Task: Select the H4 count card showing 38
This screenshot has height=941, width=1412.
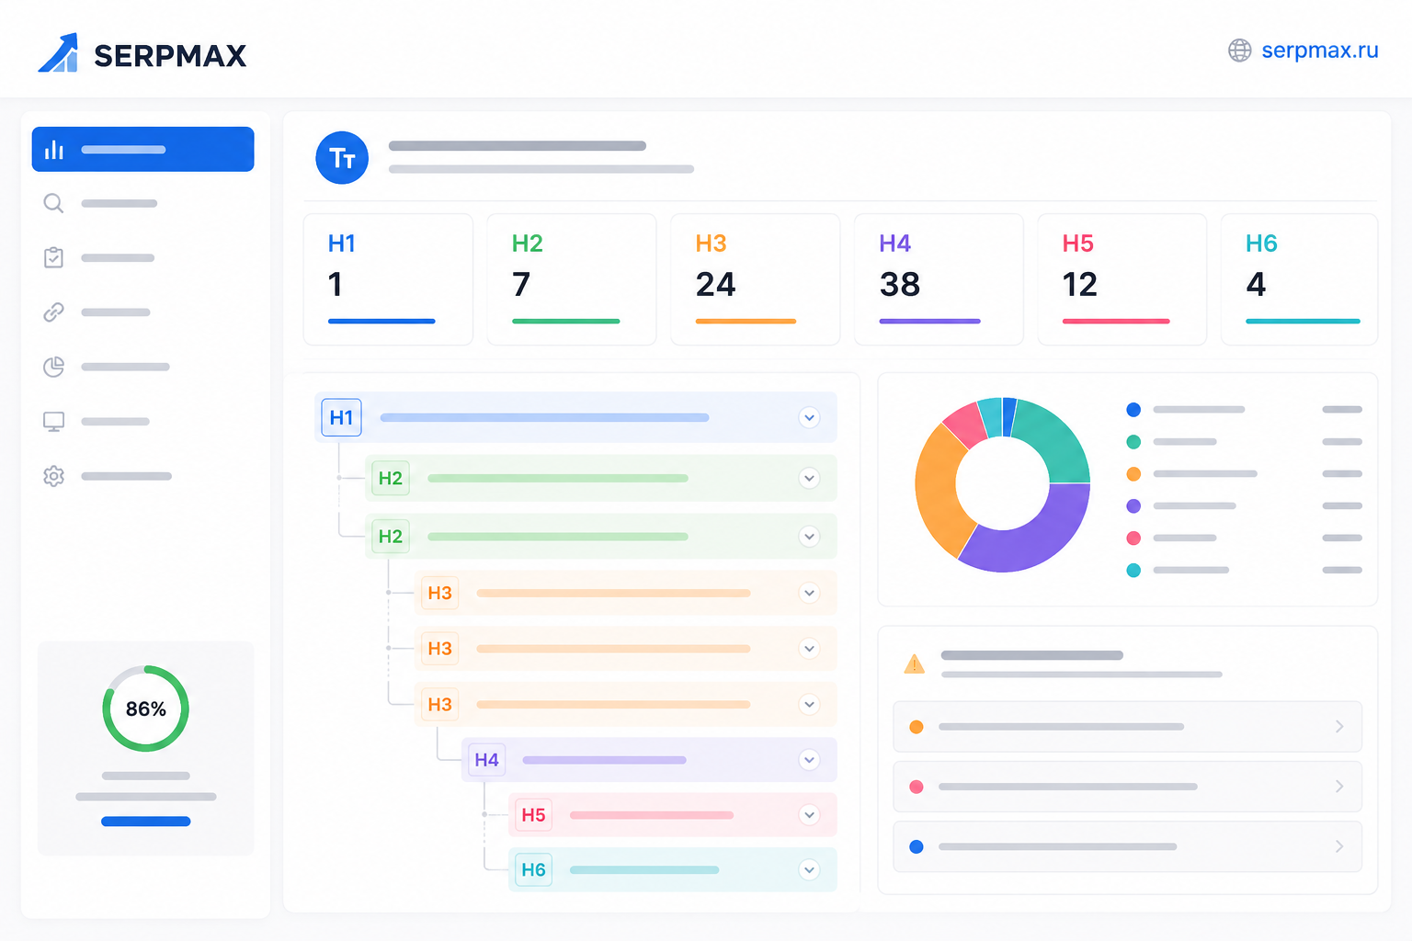Action: click(939, 279)
